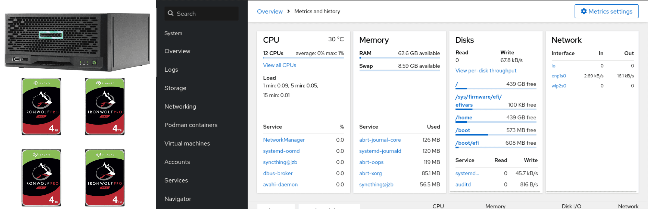Open Podman containers in sidebar
649x212 pixels.
[x=191, y=125]
